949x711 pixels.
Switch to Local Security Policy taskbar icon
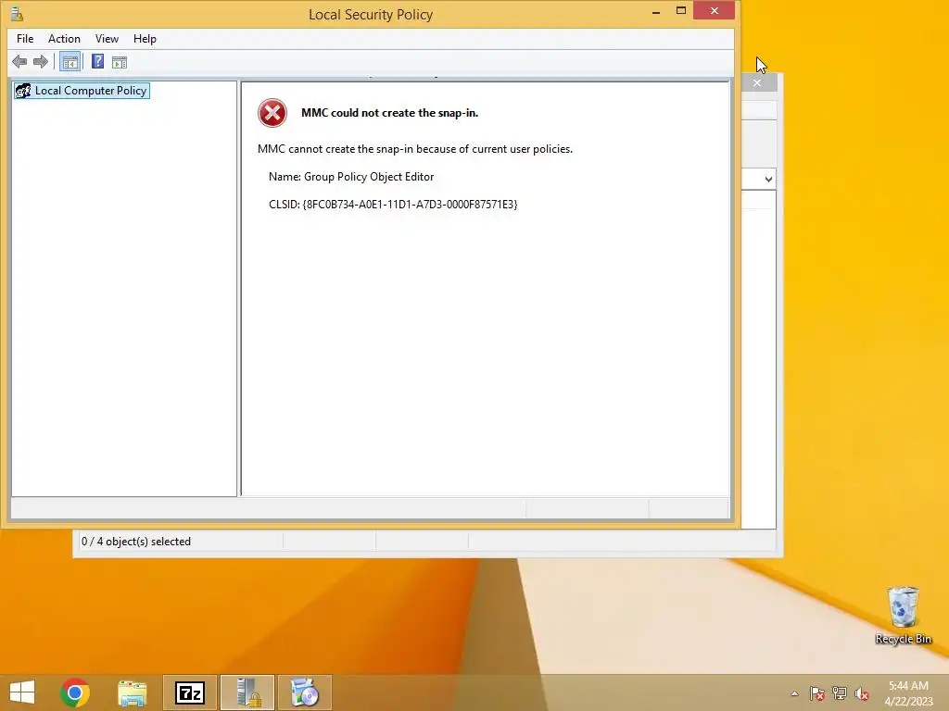click(247, 692)
